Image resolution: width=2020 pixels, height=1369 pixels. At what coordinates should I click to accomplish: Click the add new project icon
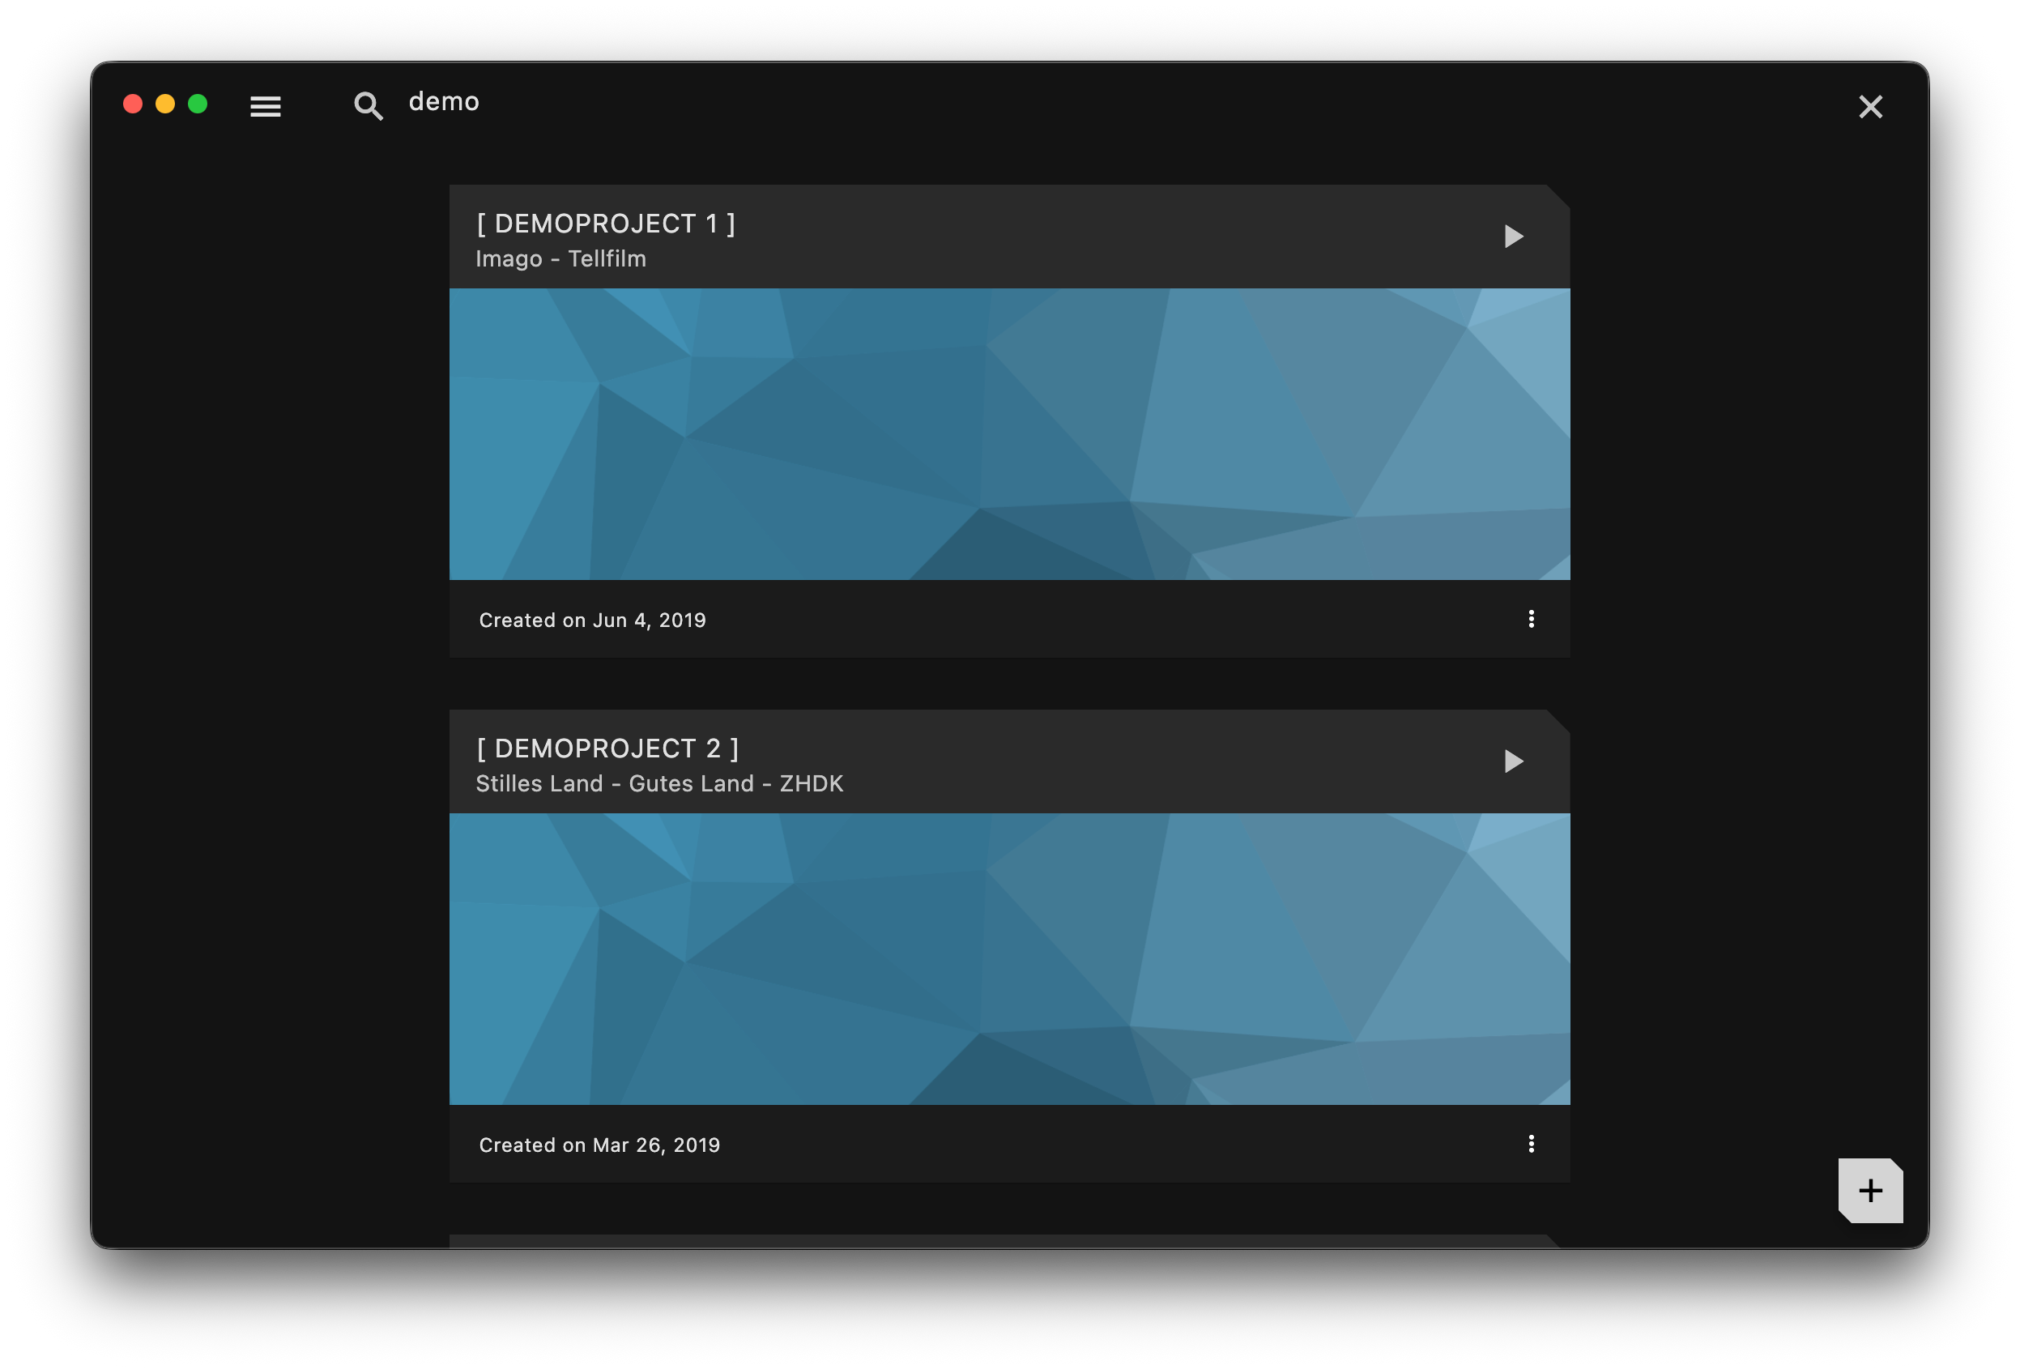pos(1869,1190)
